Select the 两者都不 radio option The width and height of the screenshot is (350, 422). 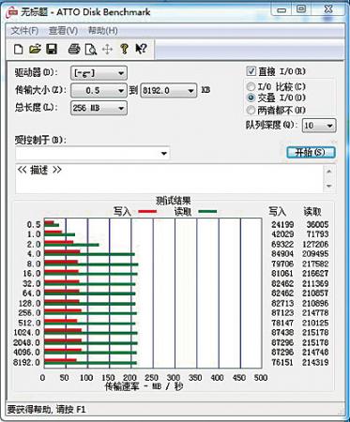pos(251,110)
